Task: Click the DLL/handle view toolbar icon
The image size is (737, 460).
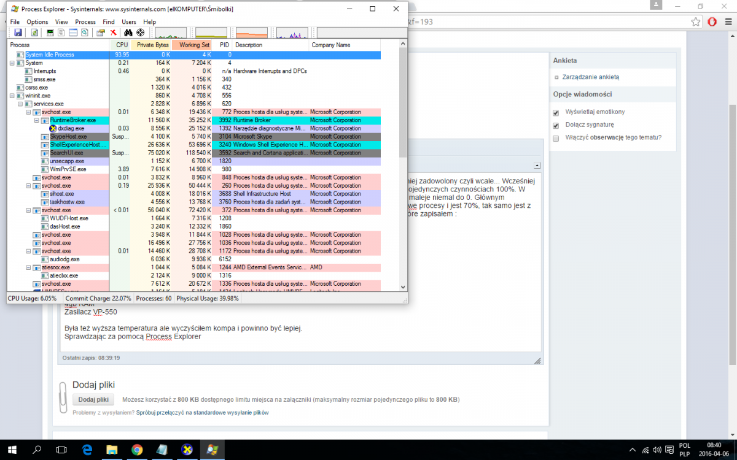Action: click(84, 33)
